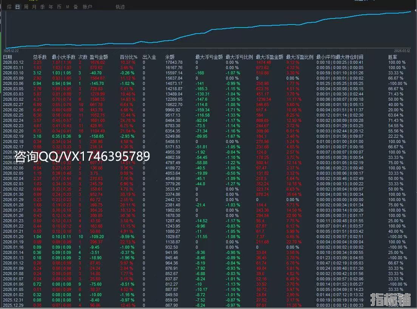This screenshot has height=309, width=417.
Task: Select the 季 quarterly tab
Action: pos(42,7)
